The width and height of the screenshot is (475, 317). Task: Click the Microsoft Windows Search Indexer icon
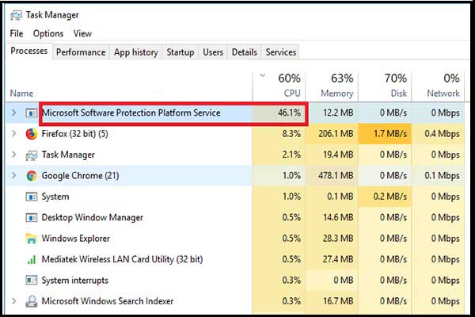click(32, 301)
